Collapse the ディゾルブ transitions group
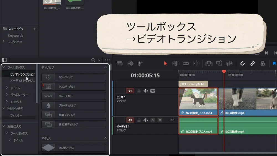 point(106,67)
